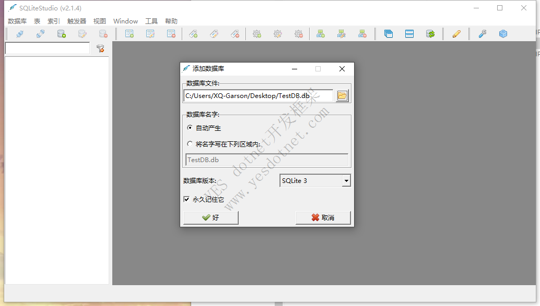Click the delete trigger toolbar icon

[299, 34]
